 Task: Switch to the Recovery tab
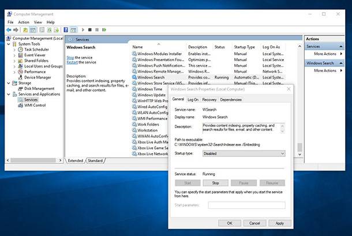click(209, 100)
